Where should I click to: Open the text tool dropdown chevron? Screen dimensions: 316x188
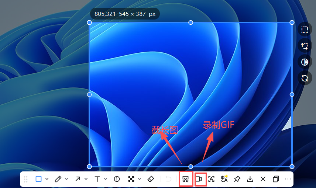point(106,179)
